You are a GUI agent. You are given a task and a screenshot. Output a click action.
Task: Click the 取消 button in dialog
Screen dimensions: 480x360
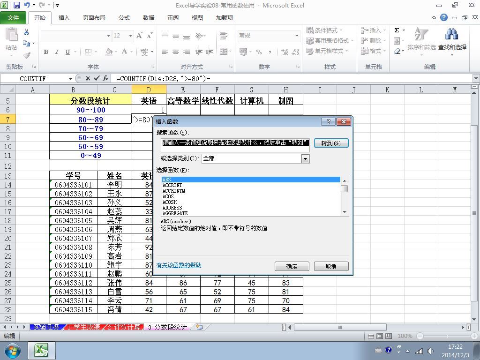click(x=331, y=266)
